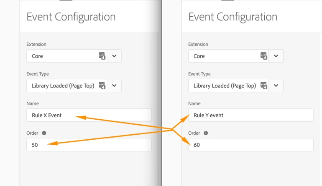Click the Event Type label in left panel
322x186 pixels.
38,74
